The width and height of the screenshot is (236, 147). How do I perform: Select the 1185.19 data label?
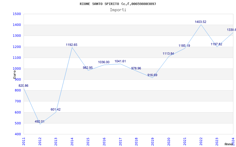pos(184,46)
